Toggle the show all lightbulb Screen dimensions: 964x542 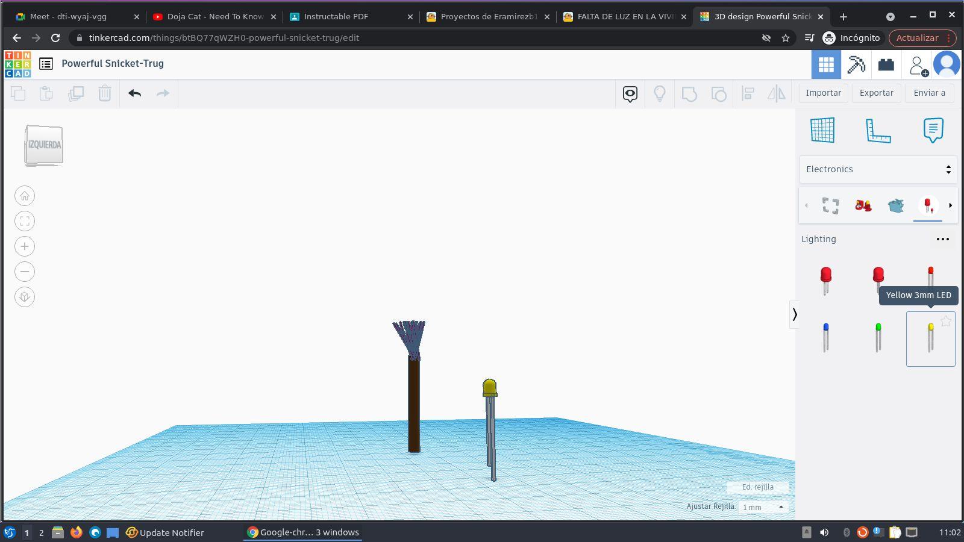(660, 93)
